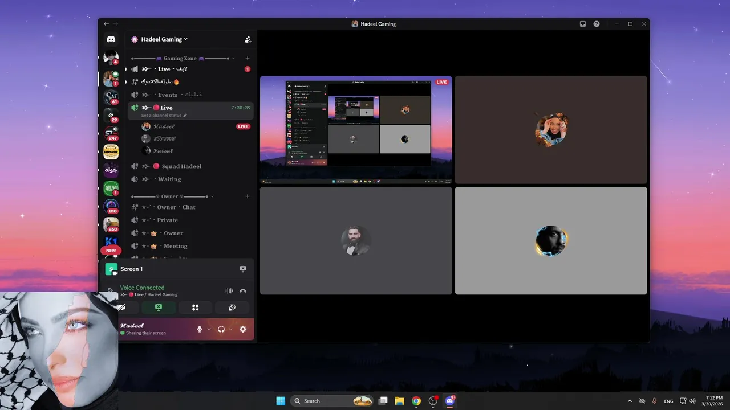Open the Owner Chat text channel

coord(190,207)
